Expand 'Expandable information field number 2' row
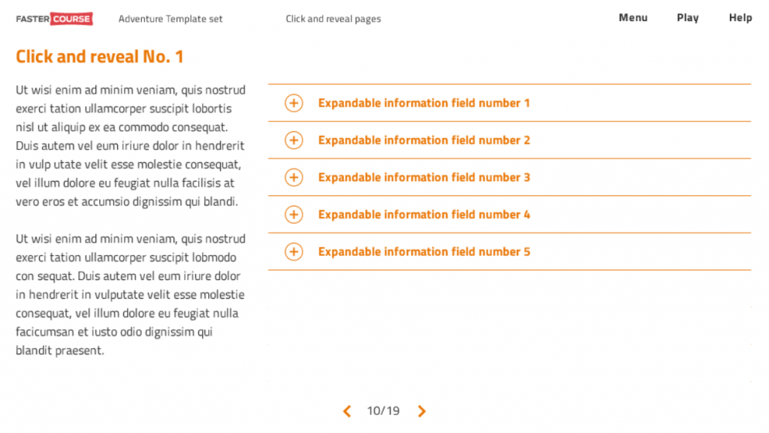The image size is (769, 433). coord(509,140)
